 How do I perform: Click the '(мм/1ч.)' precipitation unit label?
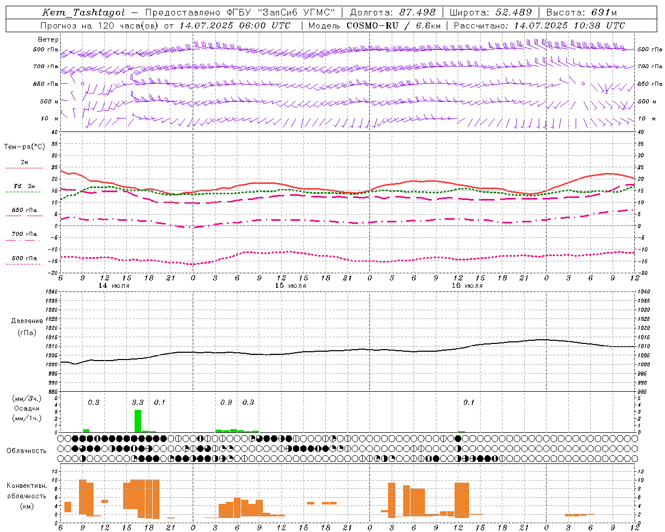point(26,418)
